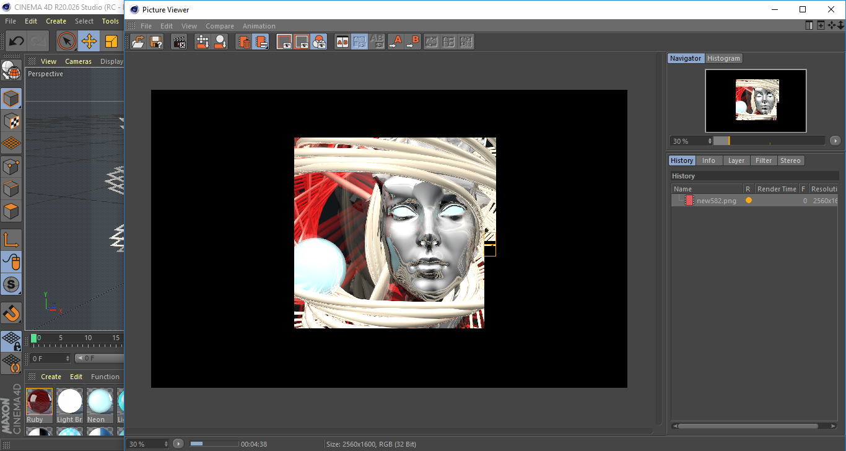
Task: Adjust the Navigator zoom slider
Action: (769, 141)
